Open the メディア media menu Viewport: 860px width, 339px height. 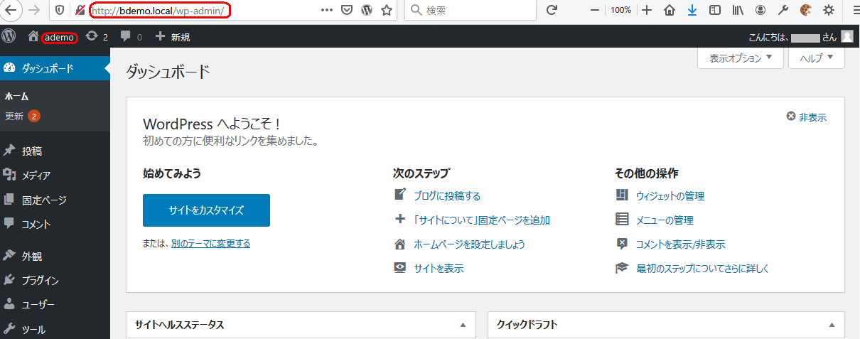pyautogui.click(x=55, y=176)
